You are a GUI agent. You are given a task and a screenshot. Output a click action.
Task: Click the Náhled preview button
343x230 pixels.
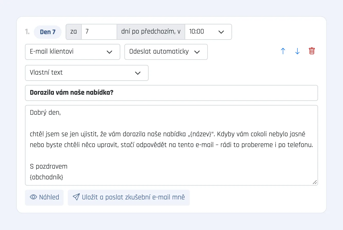click(x=44, y=197)
